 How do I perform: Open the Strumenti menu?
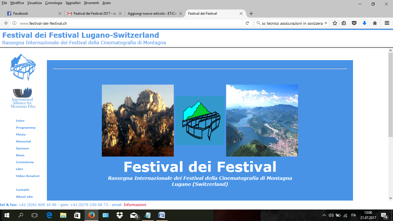[91, 3]
